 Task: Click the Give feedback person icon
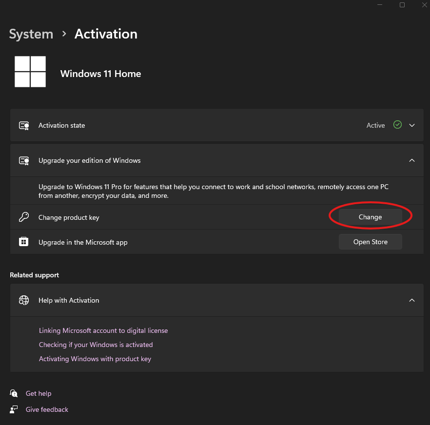pyautogui.click(x=14, y=409)
